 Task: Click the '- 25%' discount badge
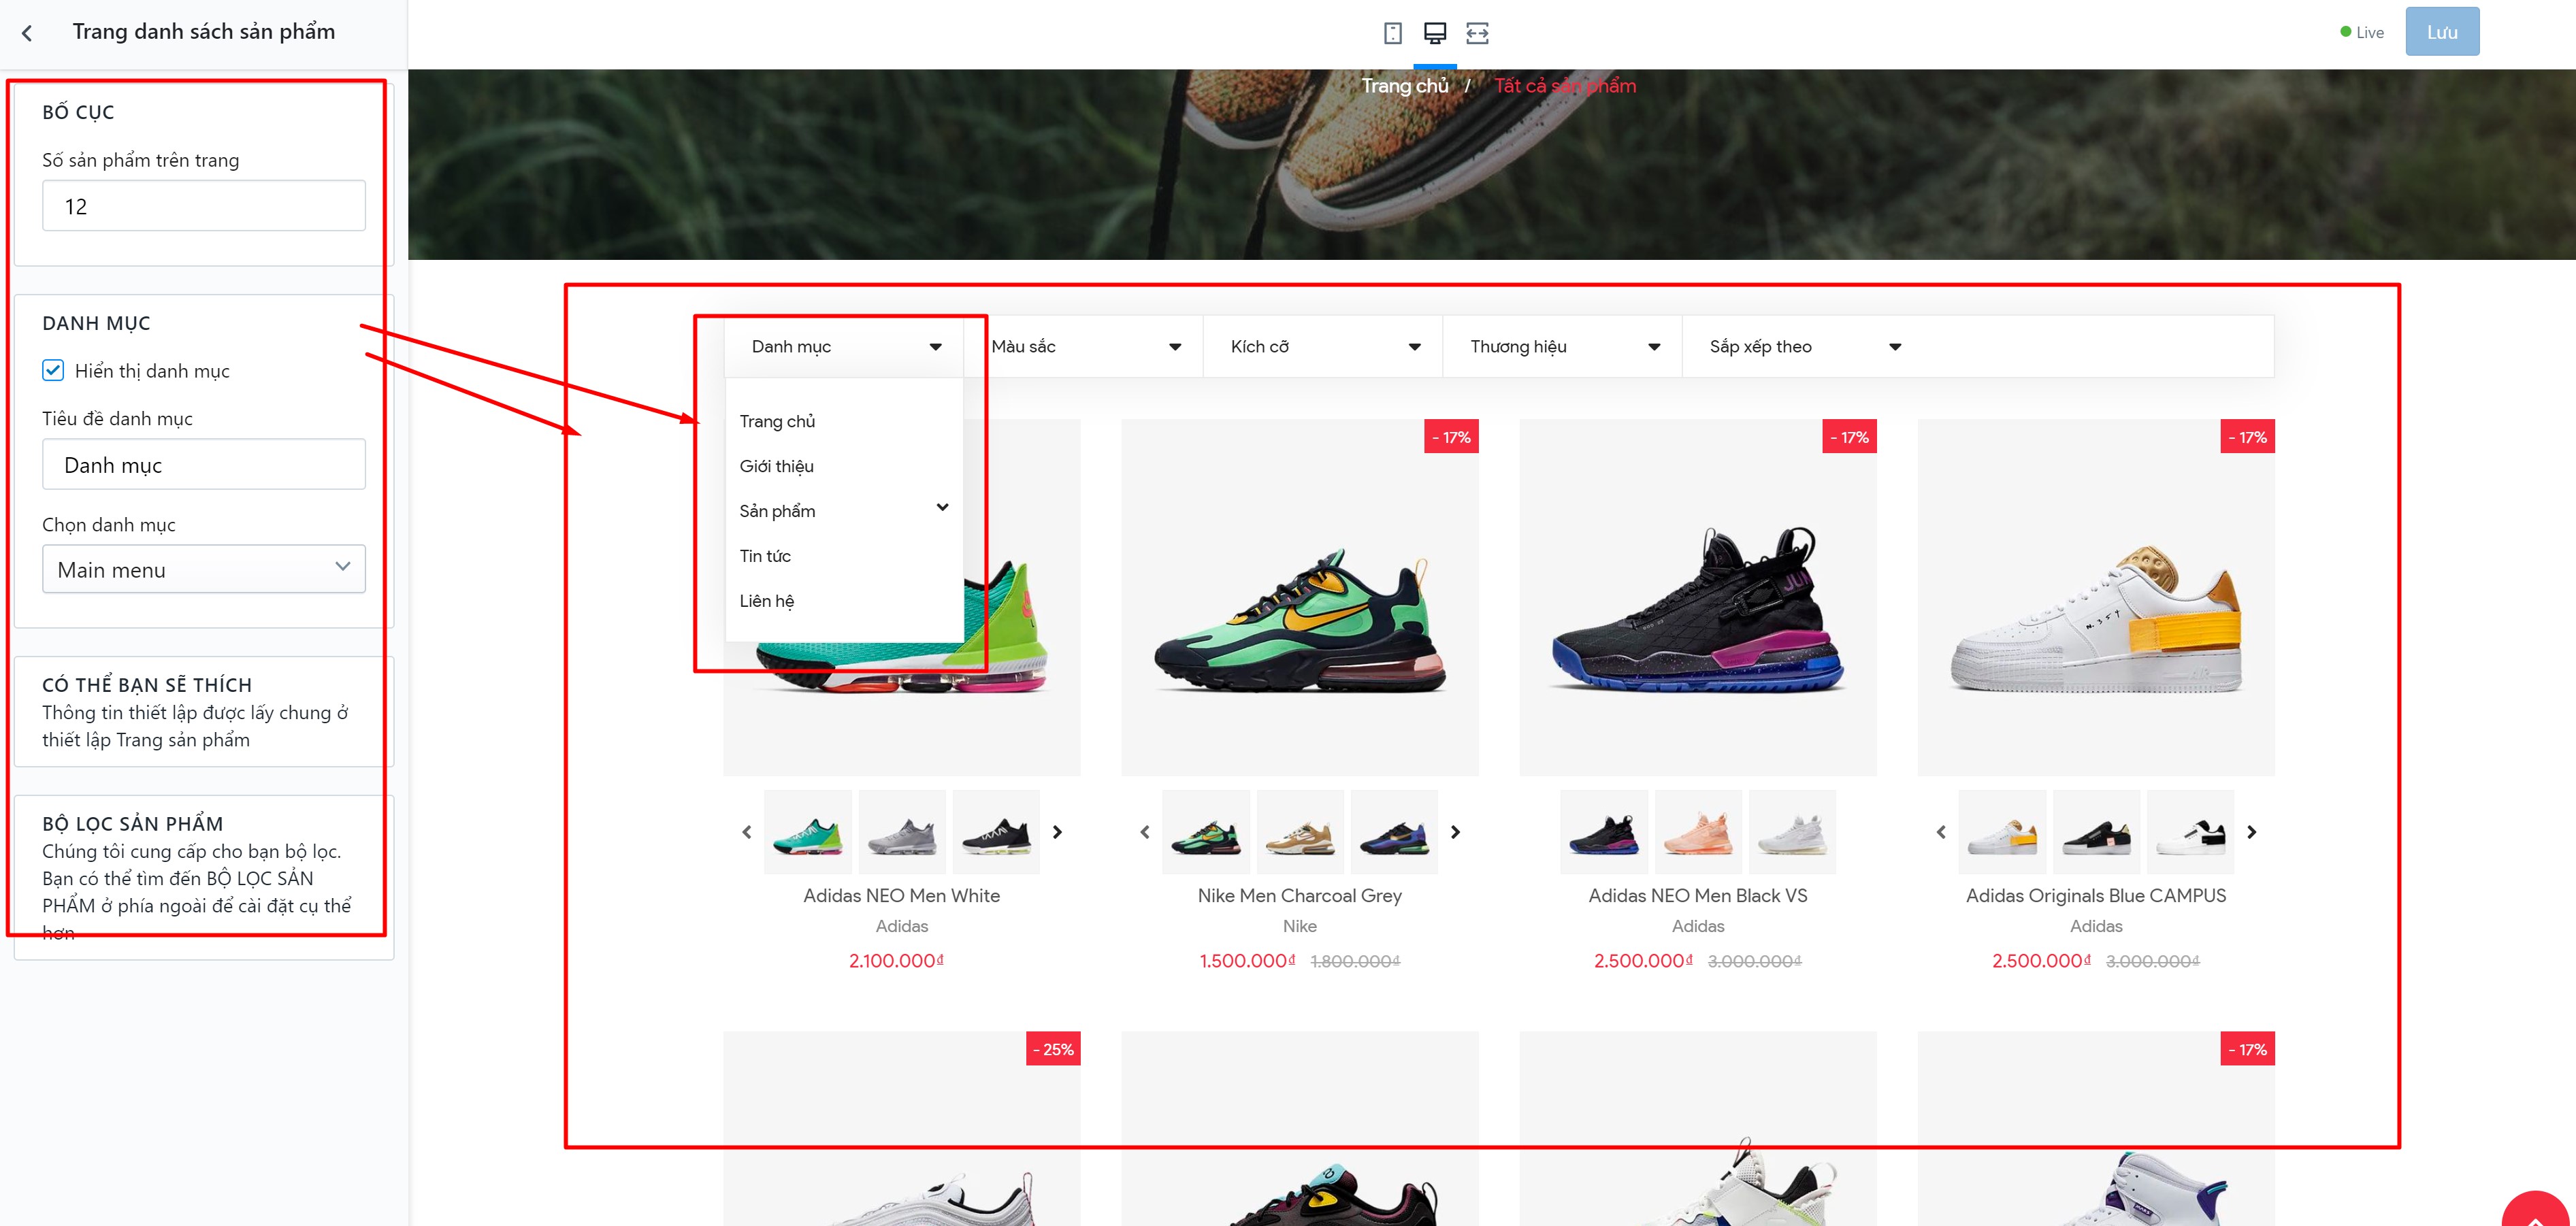tap(1053, 1049)
